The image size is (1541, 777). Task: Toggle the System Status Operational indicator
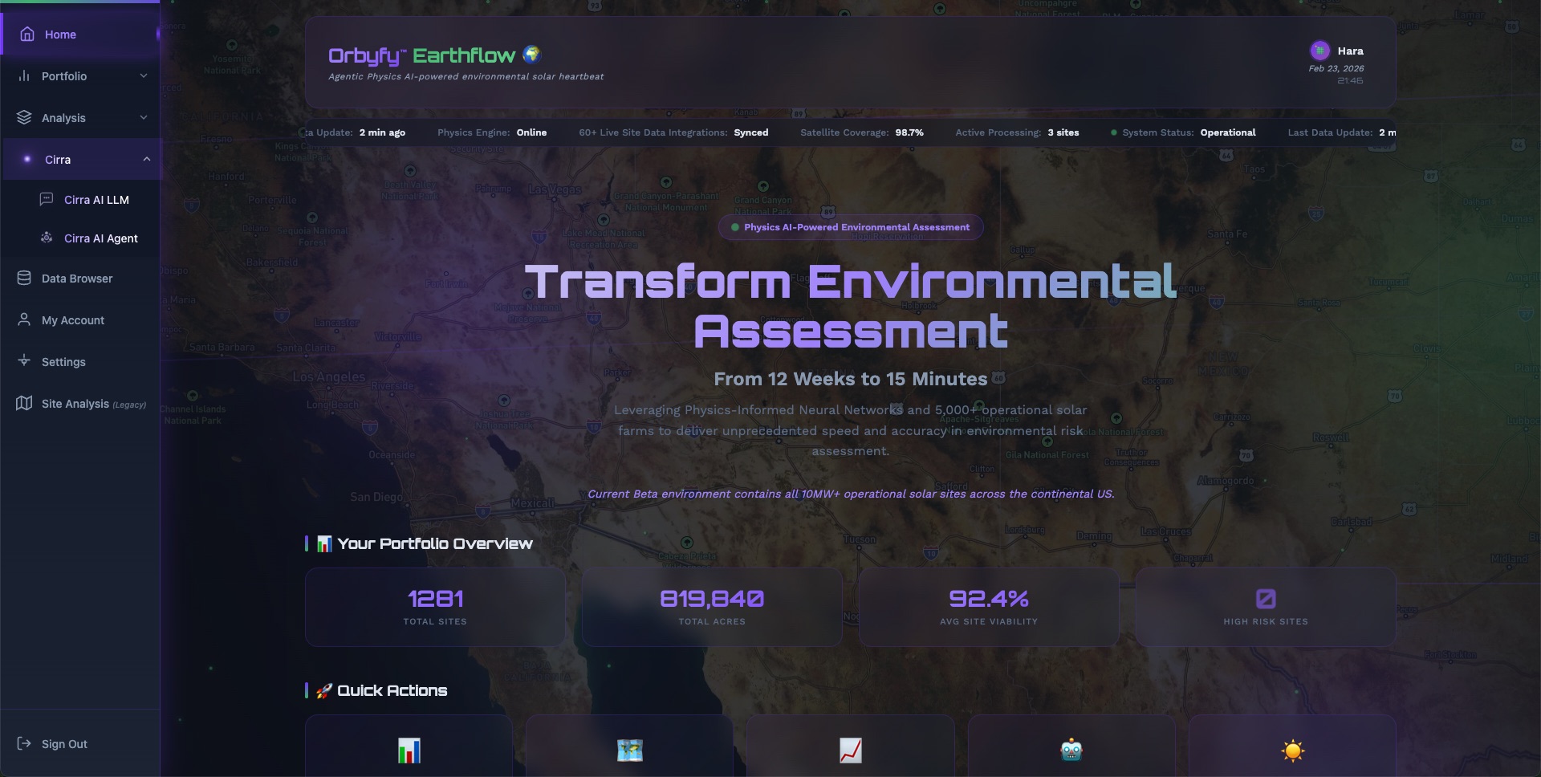(1184, 132)
